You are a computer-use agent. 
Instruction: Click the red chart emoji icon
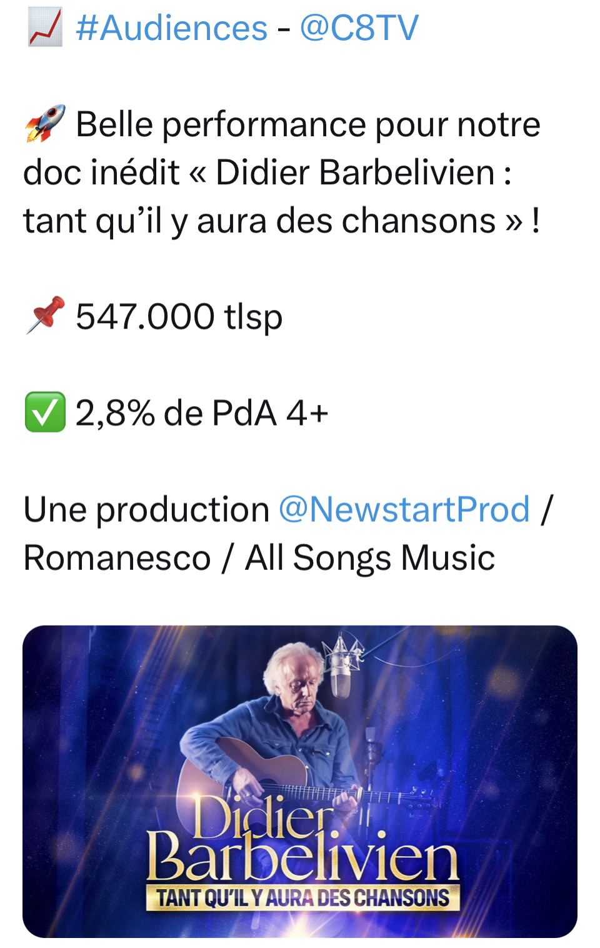pos(45,28)
